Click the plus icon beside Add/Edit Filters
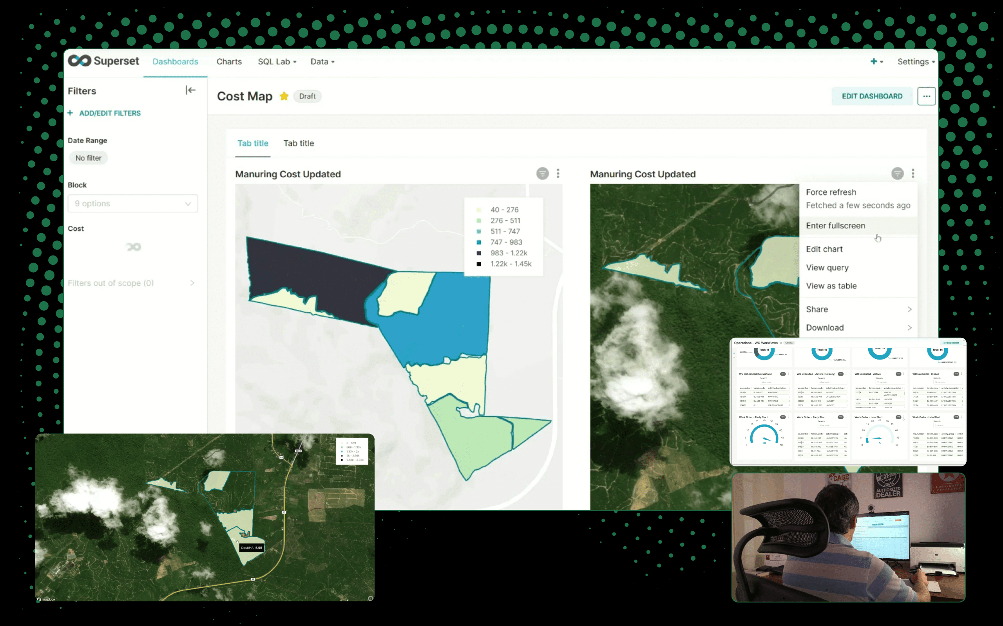Screen dimensions: 1003x626 (70, 113)
